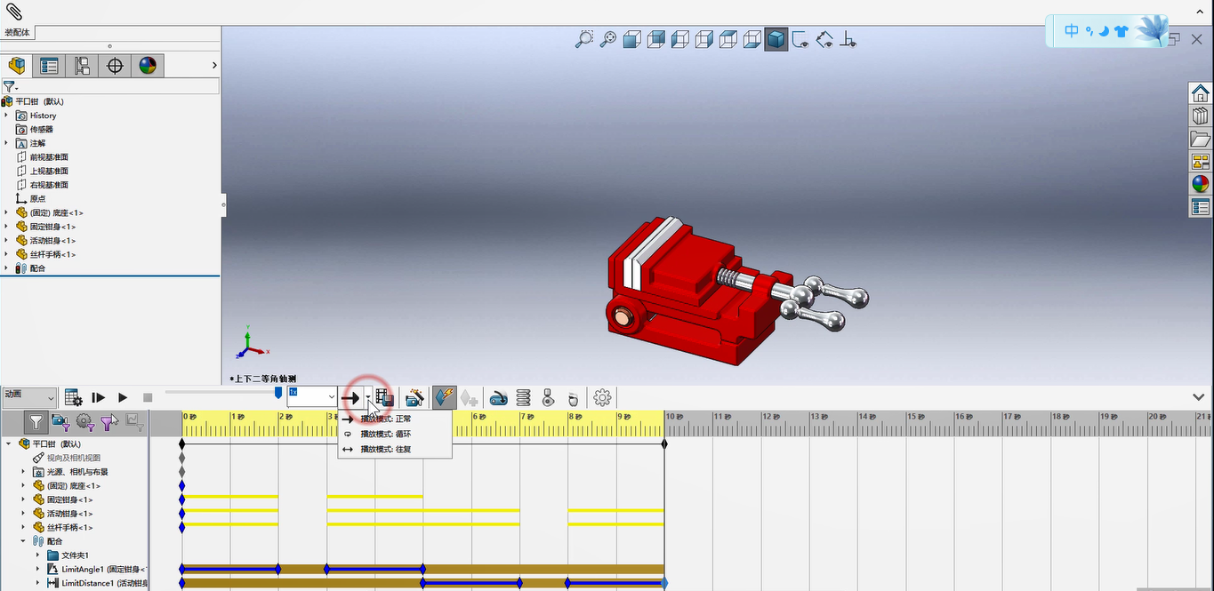Select the 上视基准面 plane
The width and height of the screenshot is (1214, 591).
point(49,171)
